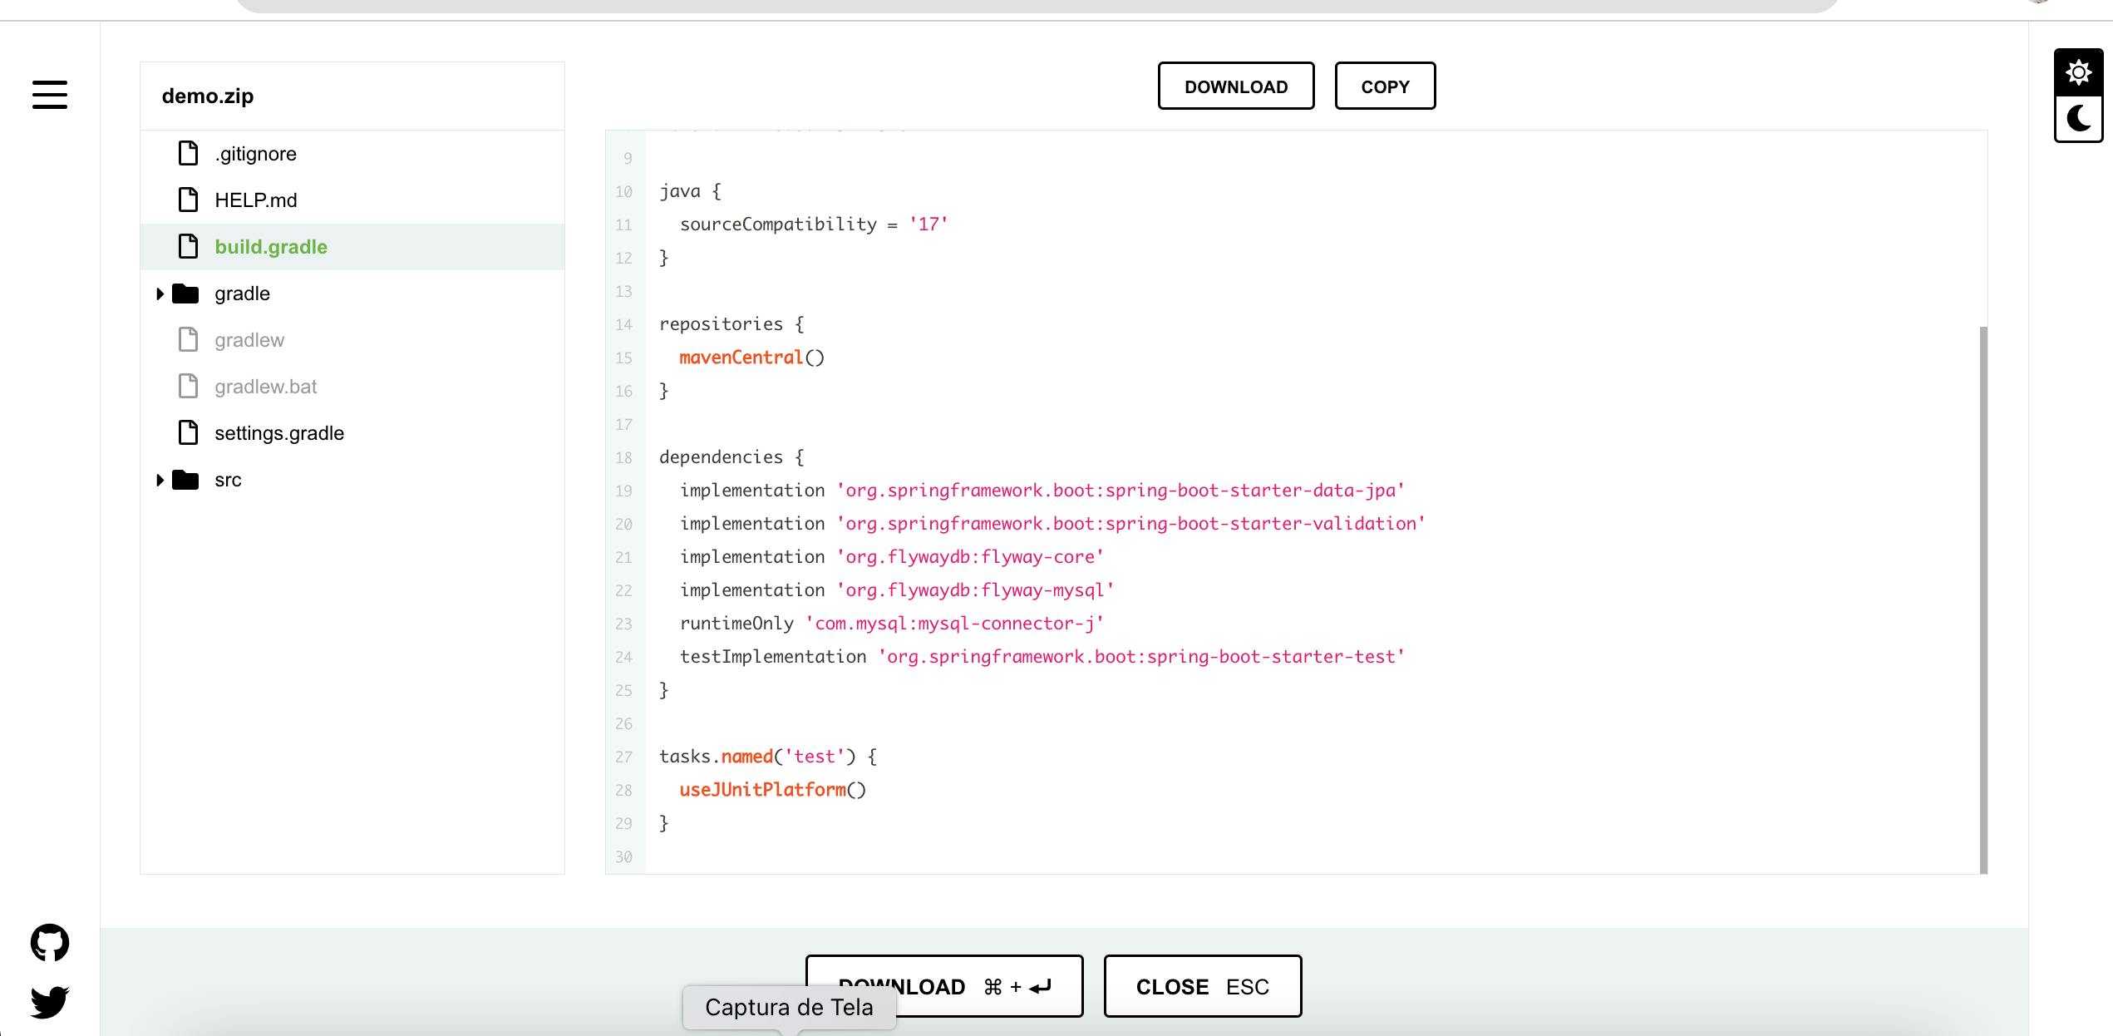Viewport: 2113px width, 1036px height.
Task: Click DOWNLOAD button at bottom
Action: tap(944, 986)
